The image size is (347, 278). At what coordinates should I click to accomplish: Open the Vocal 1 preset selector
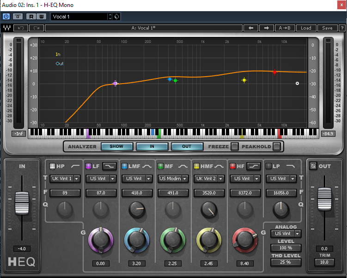coord(79,17)
